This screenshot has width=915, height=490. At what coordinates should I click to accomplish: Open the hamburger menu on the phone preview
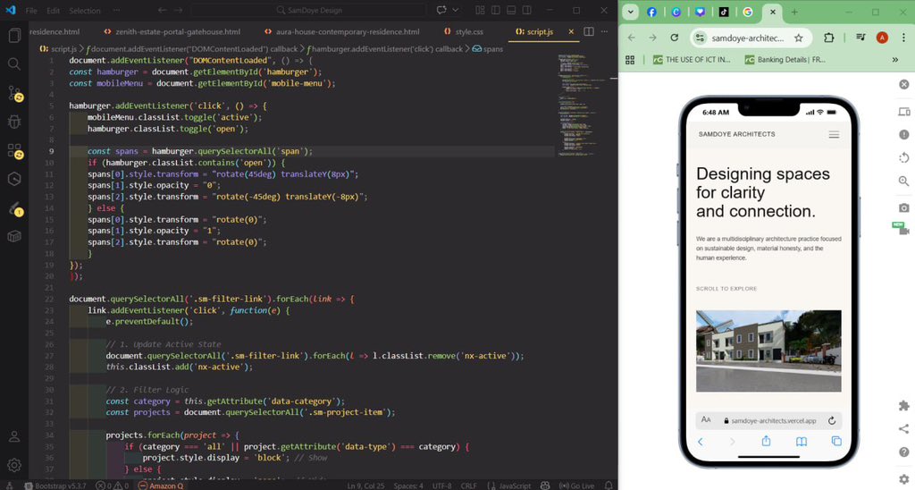834,134
